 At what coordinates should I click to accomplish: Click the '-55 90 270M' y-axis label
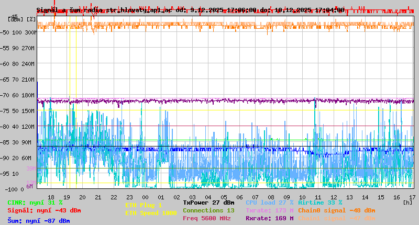coord(17,48)
